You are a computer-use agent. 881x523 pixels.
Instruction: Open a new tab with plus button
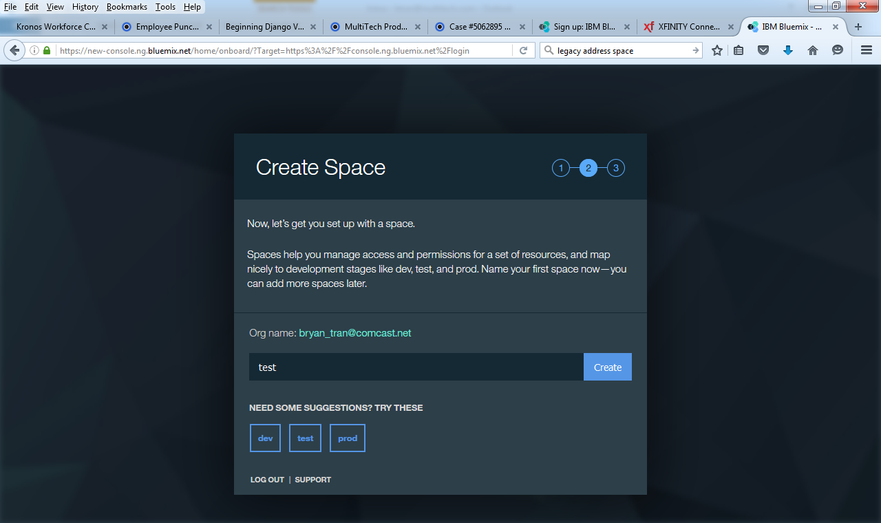click(x=858, y=27)
